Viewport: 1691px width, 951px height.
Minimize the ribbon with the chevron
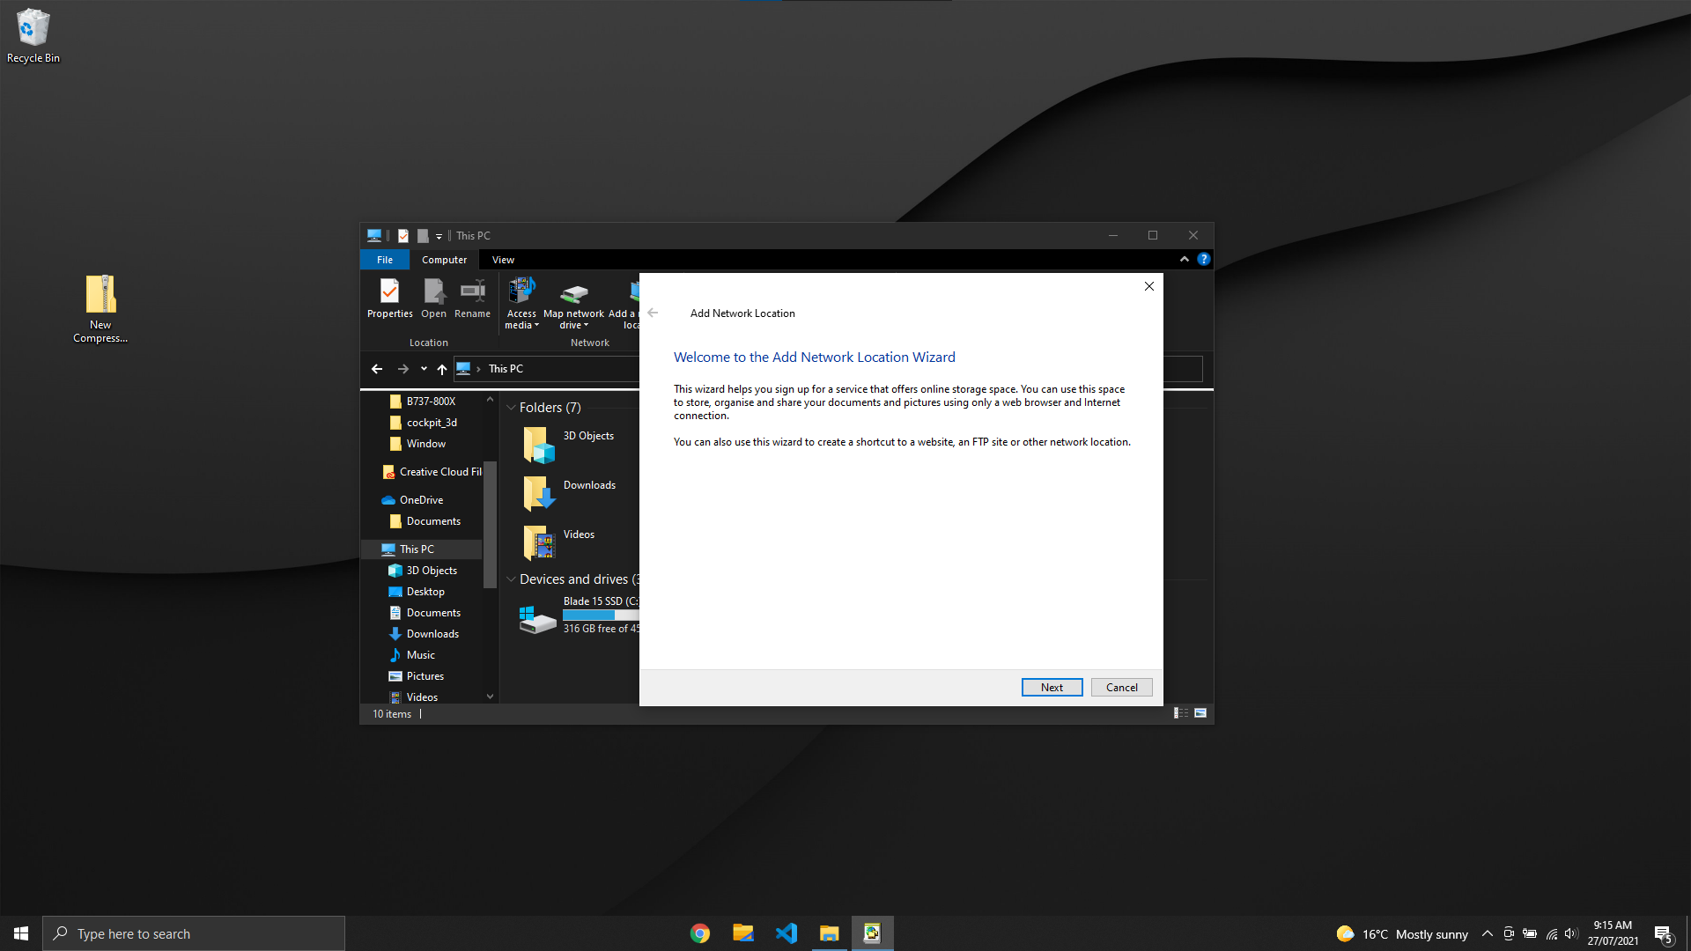[x=1184, y=259]
